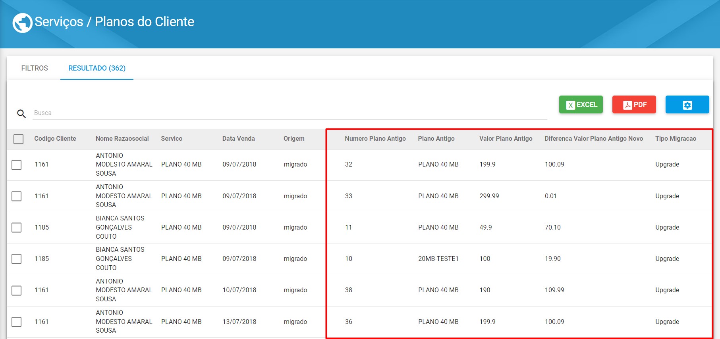Click the difference value 19.90
Image resolution: width=720 pixels, height=339 pixels.
point(553,259)
